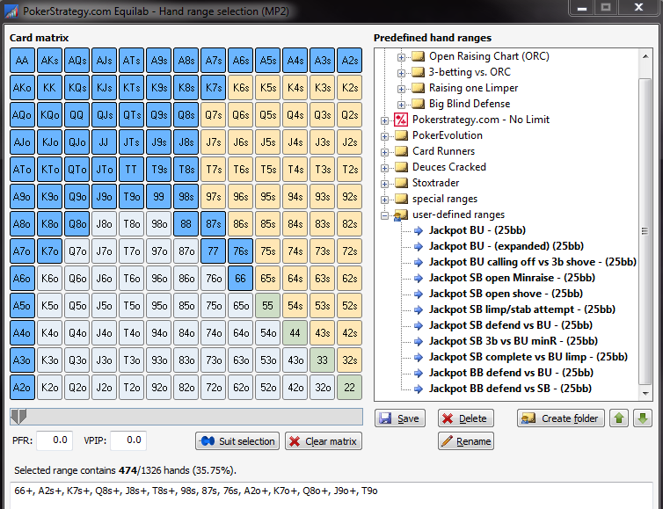Select the Q7s hand cell
663x509 pixels.
(x=213, y=115)
